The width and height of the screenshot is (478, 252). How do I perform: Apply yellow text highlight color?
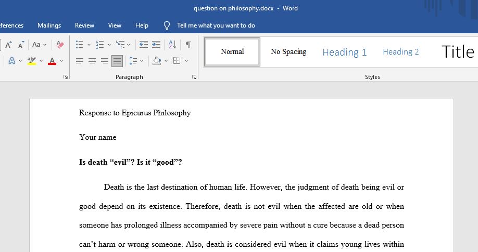31,61
